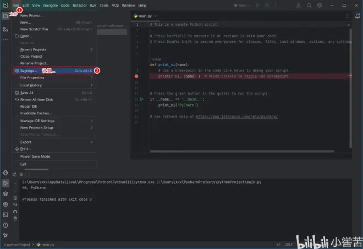This screenshot has height=249, width=363.
Task: Open the Navigate menu
Action: click(51, 5)
